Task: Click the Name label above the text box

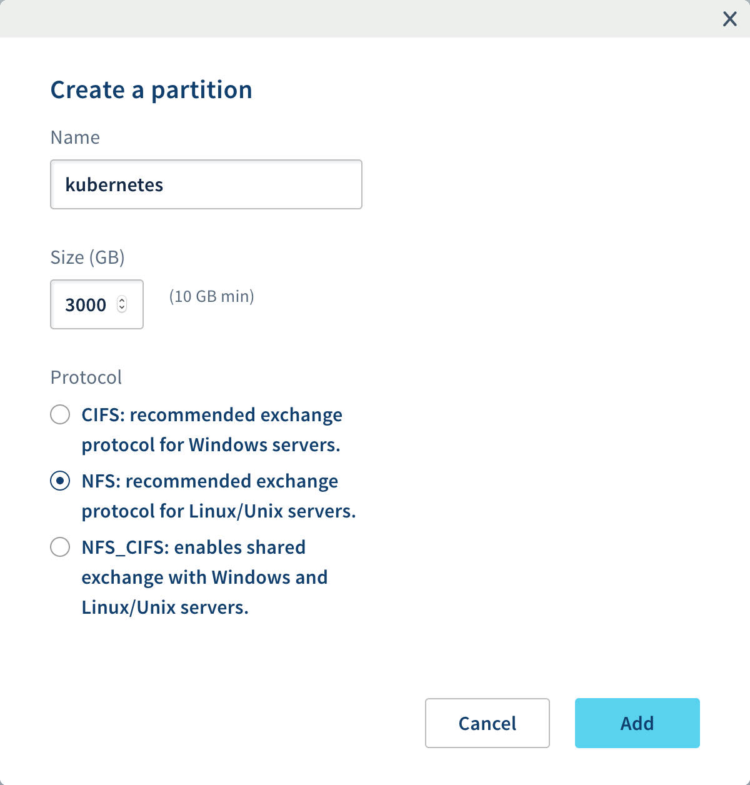Action: [x=74, y=137]
